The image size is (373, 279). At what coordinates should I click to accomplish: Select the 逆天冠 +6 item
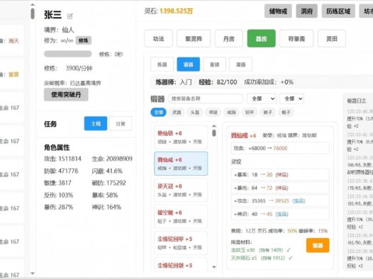pos(181,190)
